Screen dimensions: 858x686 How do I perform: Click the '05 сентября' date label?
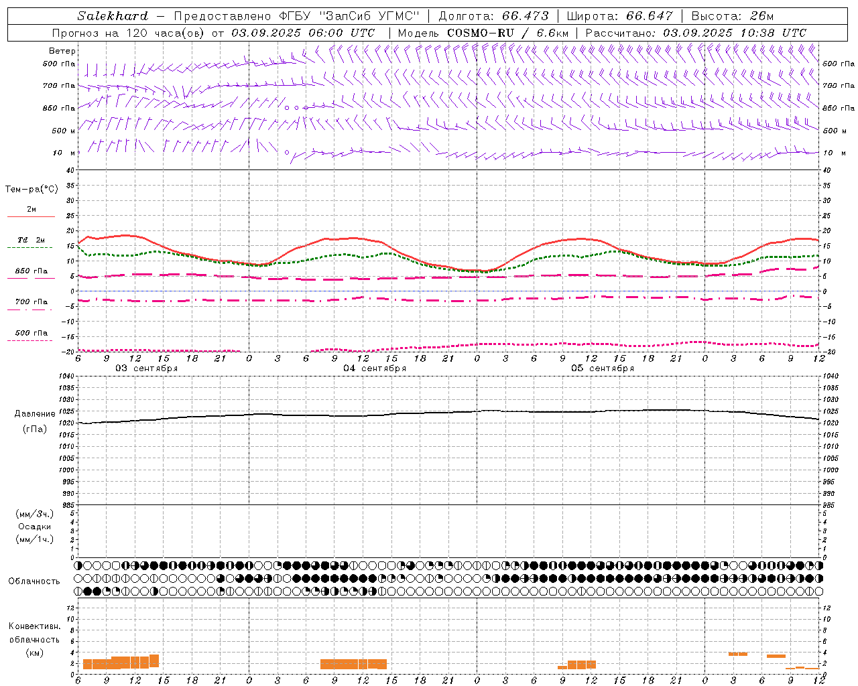[603, 368]
